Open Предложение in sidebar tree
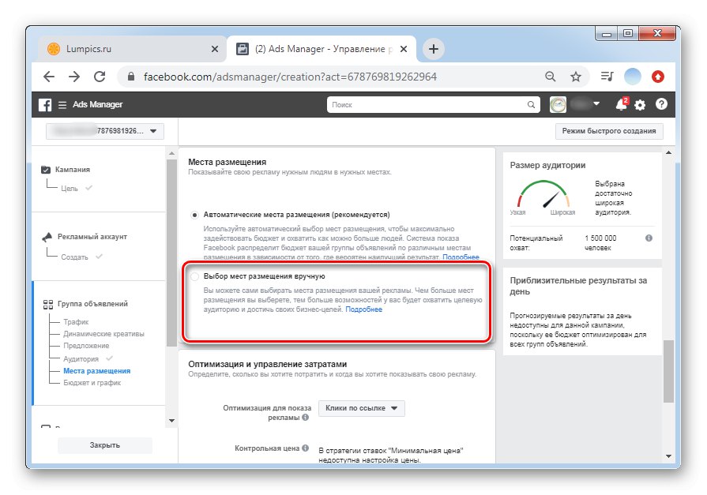This screenshot has width=707, height=495. (86, 346)
